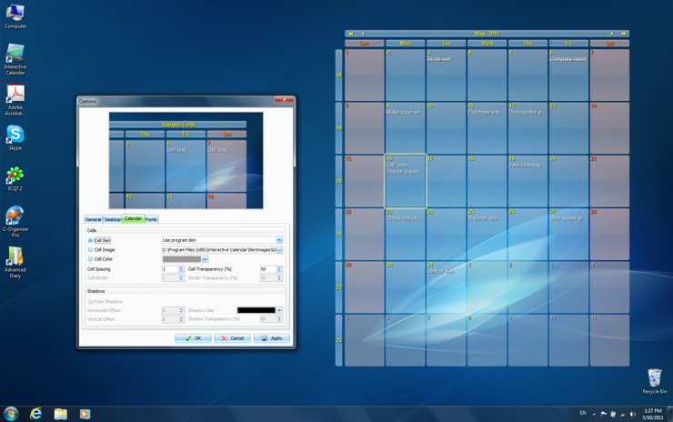Image resolution: width=673 pixels, height=422 pixels.
Task: Close the Options dialog window
Action: [x=284, y=100]
